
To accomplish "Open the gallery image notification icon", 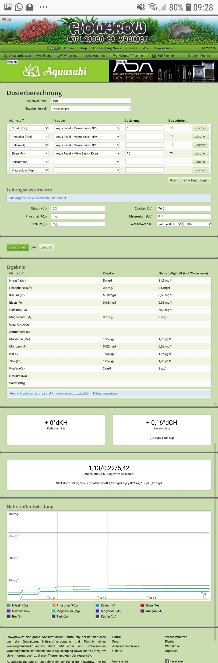I will pos(8,7).
